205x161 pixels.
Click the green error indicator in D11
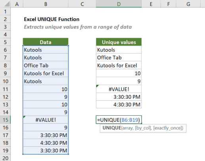tap(98, 86)
